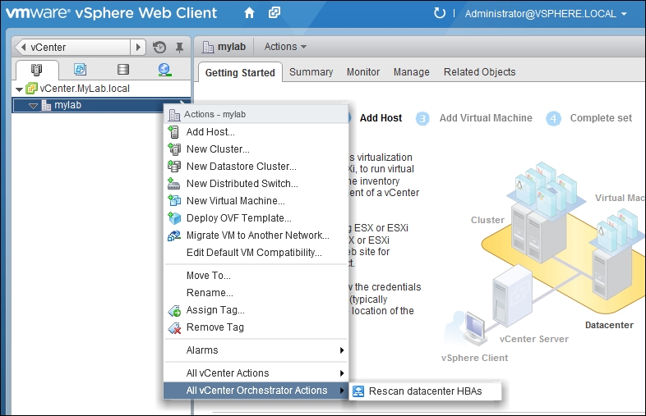The height and width of the screenshot is (416, 646).
Task: Choose Deploy OVF Template... menu entry
Action: pos(256,218)
